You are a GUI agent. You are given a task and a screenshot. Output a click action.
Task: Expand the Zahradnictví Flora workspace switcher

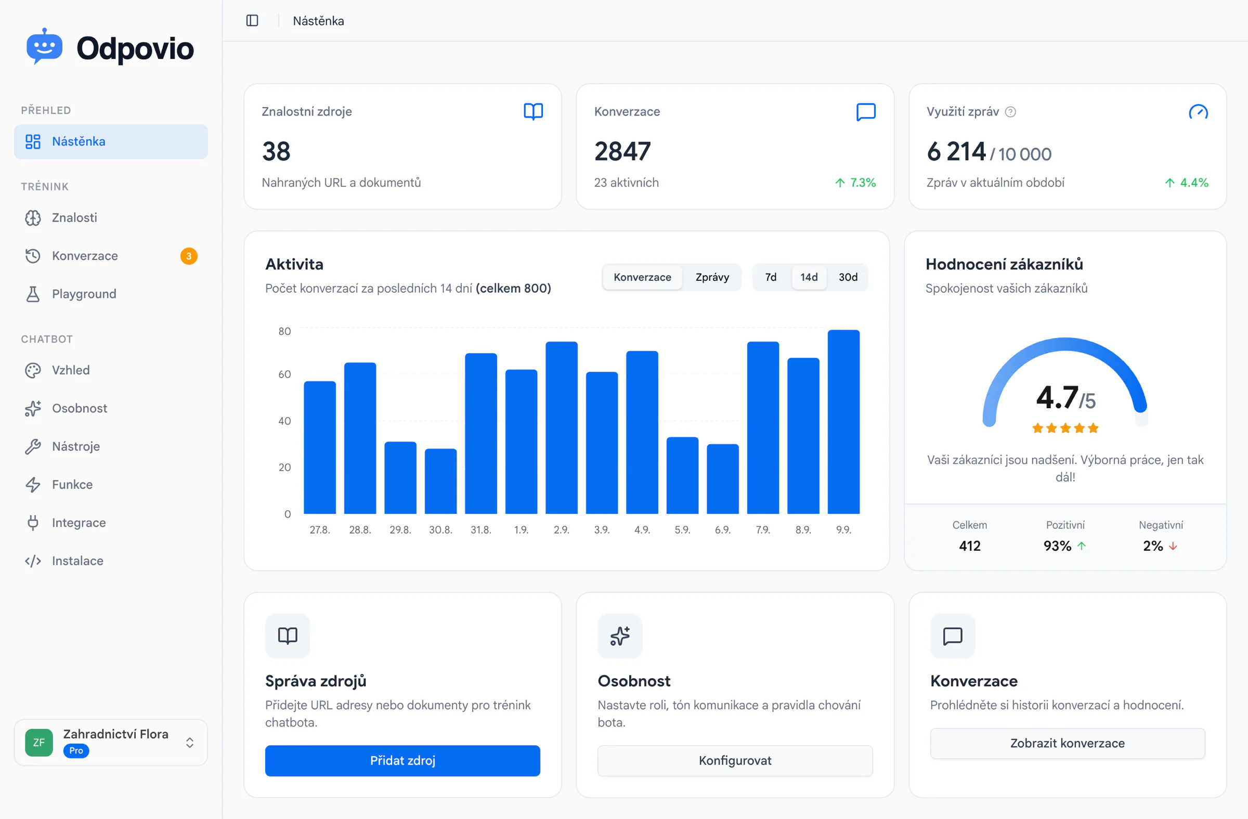(x=111, y=743)
